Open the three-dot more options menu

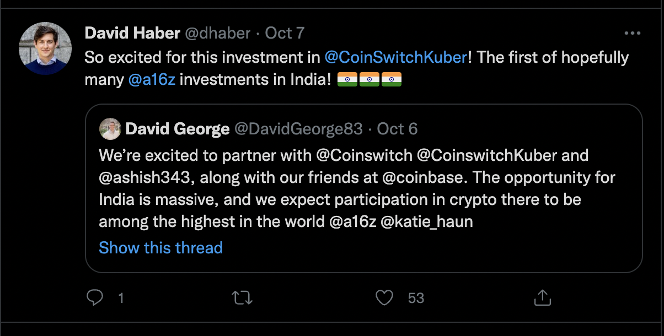tap(632, 34)
